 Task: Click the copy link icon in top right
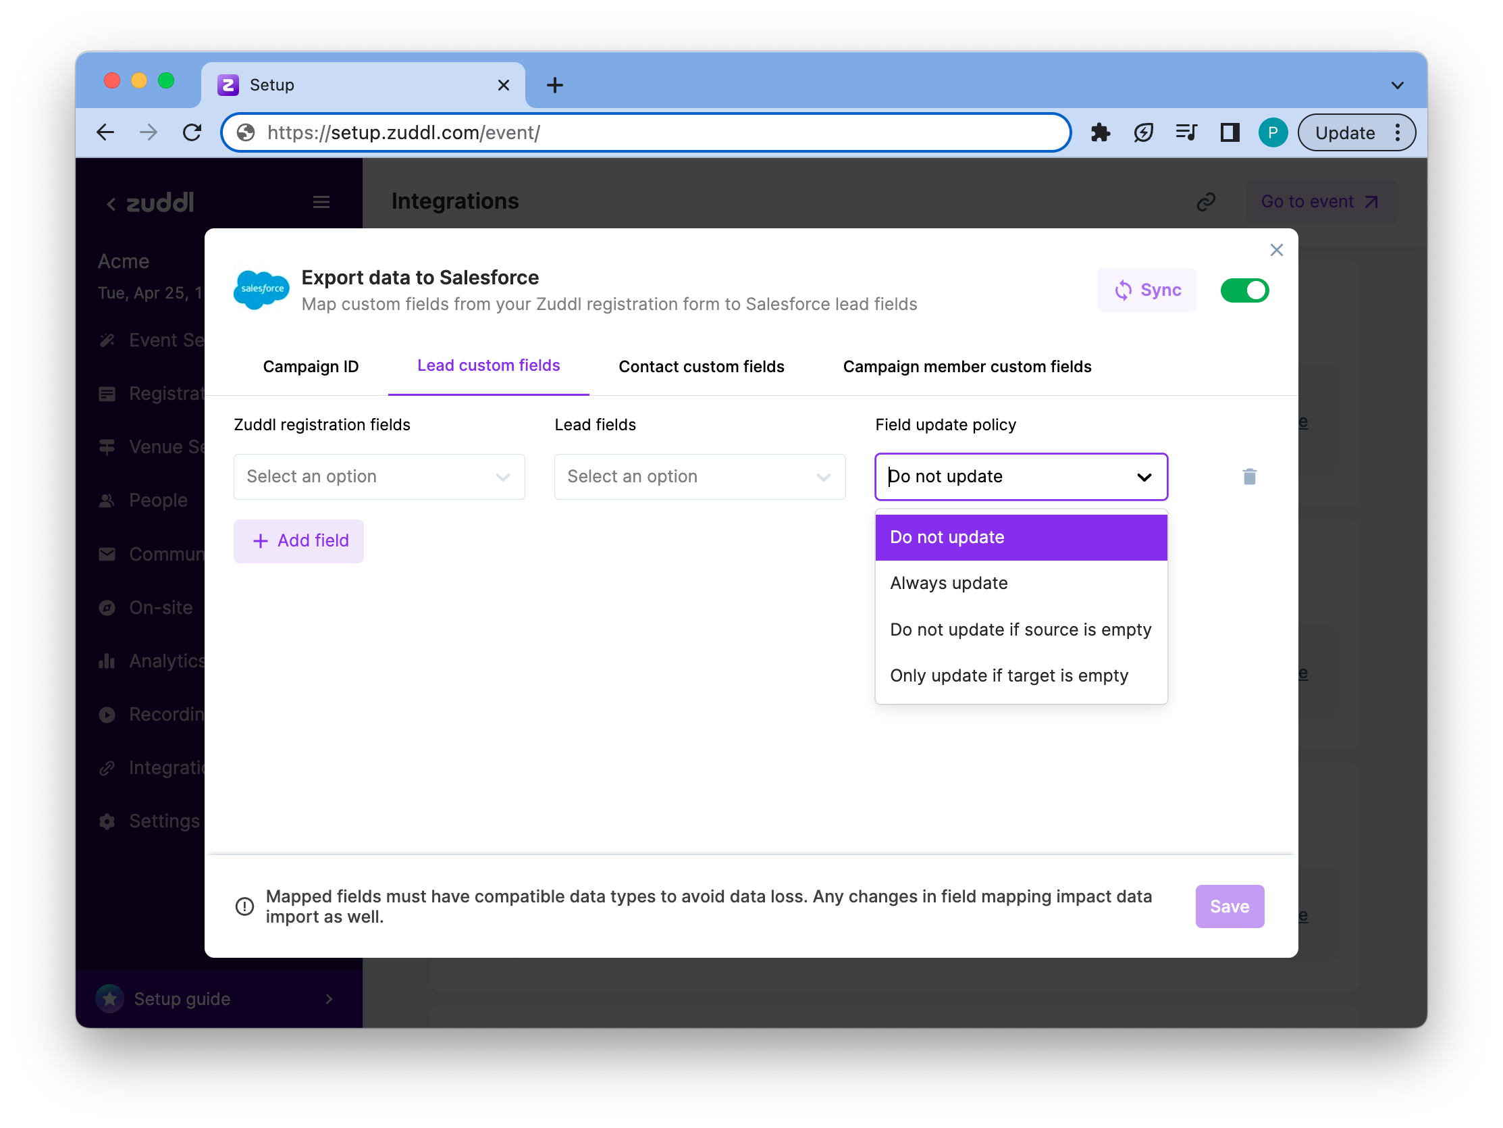(1207, 201)
